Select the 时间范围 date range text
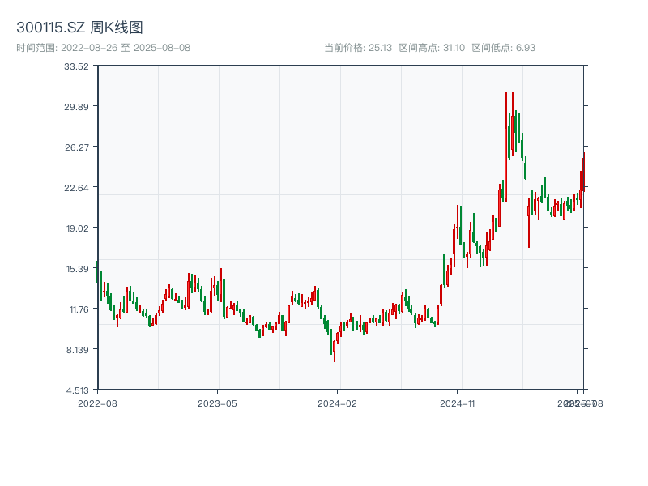Image resolution: width=648 pixels, height=486 pixels. tap(103, 48)
